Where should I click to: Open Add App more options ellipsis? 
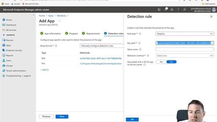[x=60, y=21]
